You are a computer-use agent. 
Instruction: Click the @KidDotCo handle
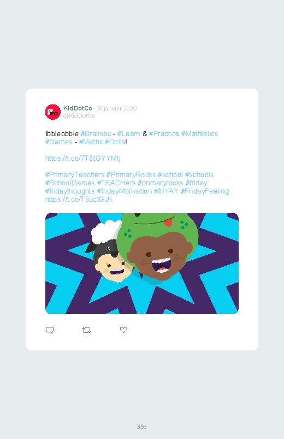coord(79,116)
